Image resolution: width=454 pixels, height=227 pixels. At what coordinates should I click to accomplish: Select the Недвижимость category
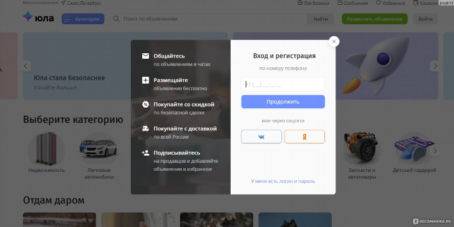point(47,153)
